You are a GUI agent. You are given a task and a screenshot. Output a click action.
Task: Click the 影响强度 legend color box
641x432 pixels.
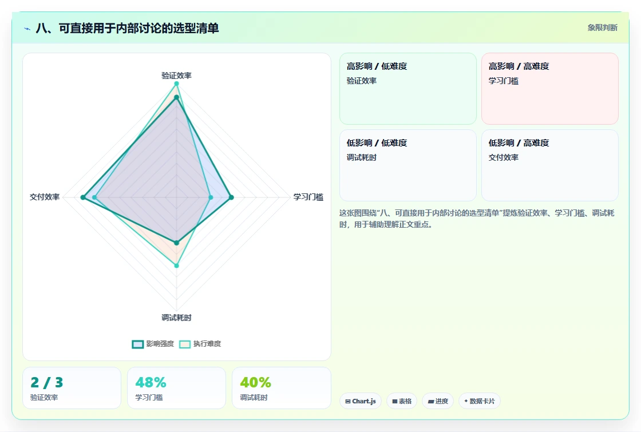[x=138, y=344]
